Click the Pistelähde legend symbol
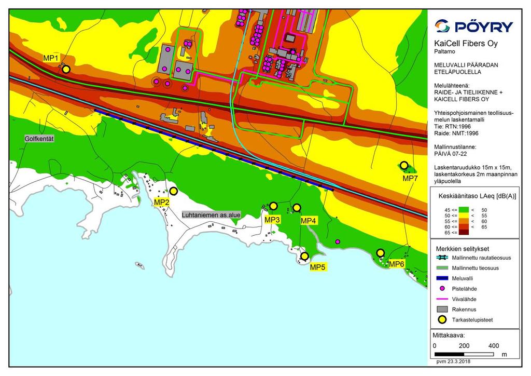The height and width of the screenshot is (376, 531). click(442, 289)
